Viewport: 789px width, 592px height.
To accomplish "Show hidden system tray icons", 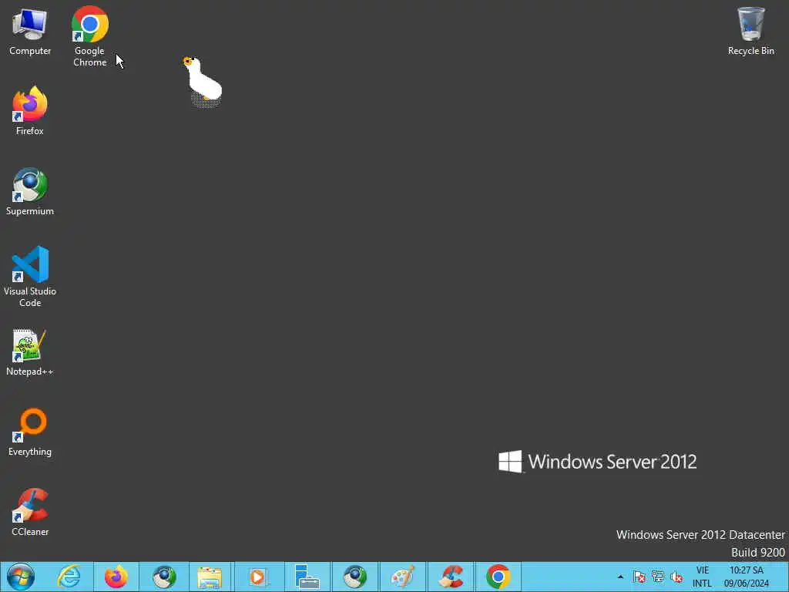I will [x=620, y=577].
